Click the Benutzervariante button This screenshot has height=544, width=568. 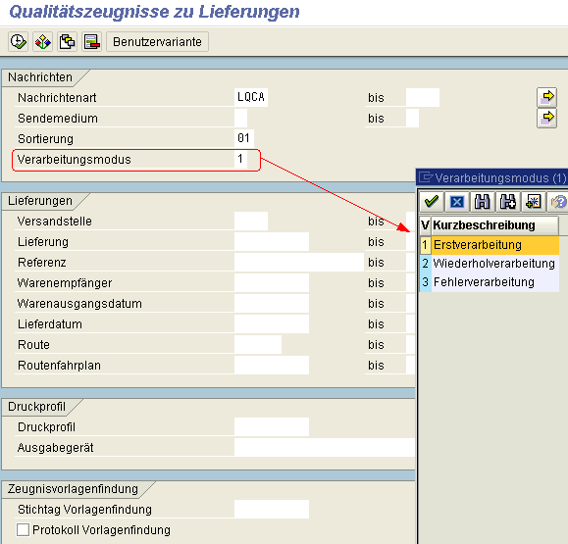tap(157, 41)
